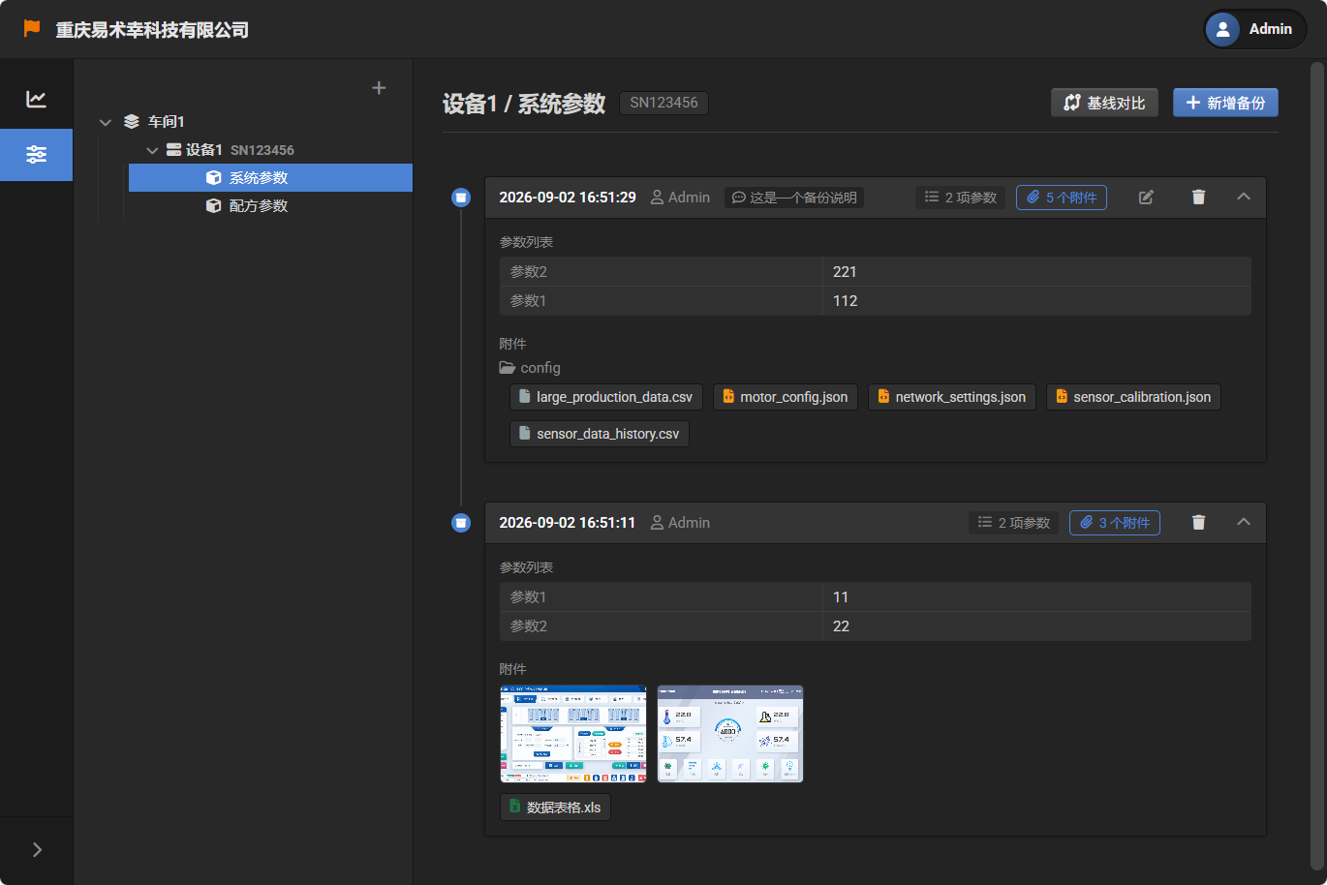The image size is (1327, 885).
Task: Click the Admin author label on 16:51:11
Action: (680, 523)
